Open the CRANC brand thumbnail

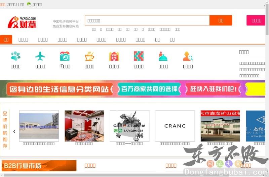click(x=175, y=126)
